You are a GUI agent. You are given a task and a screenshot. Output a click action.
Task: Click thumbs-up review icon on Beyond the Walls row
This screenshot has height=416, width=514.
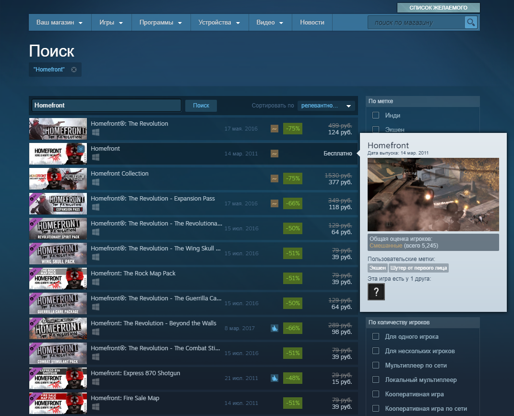click(275, 328)
